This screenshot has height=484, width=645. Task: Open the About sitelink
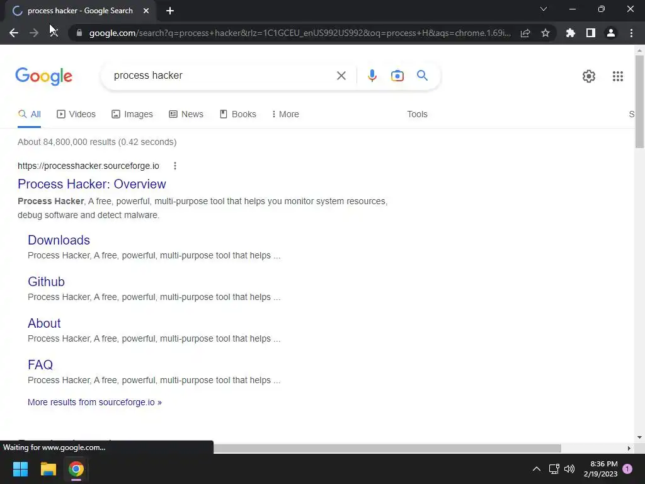[44, 323]
